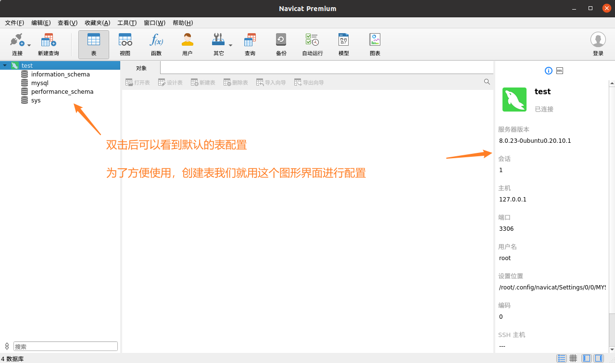Open the 收藏夹(A) menu
The width and height of the screenshot is (615, 363).
click(x=97, y=23)
